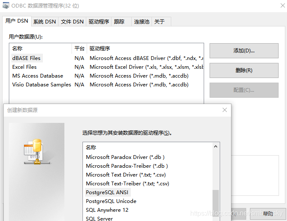Click the ODBC administrator title bar icon

pyautogui.click(x=5, y=5)
